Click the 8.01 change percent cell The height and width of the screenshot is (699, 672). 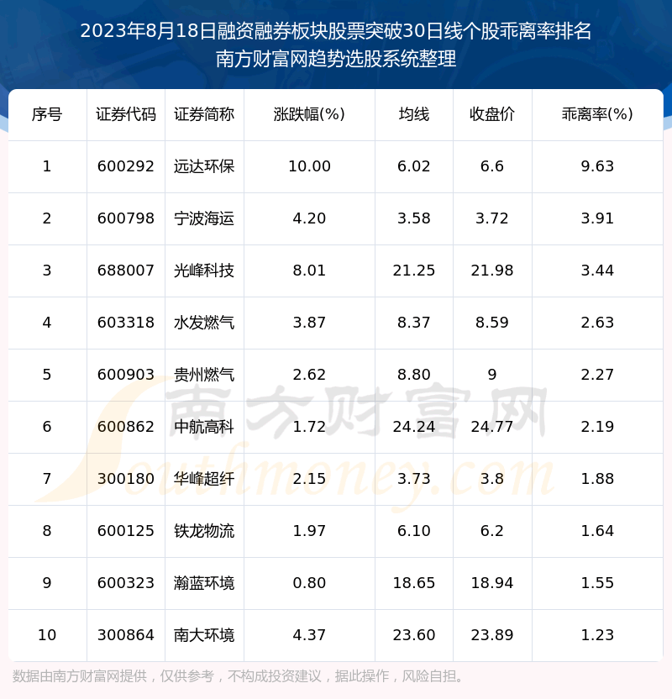pos(309,271)
